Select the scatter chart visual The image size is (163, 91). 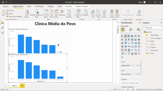pos(129,43)
